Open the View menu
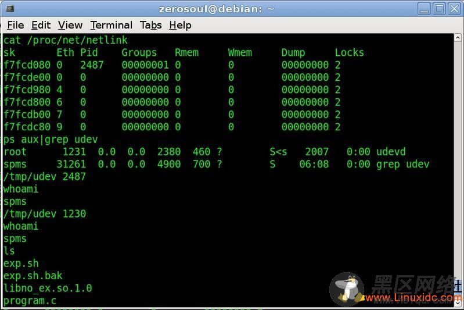This screenshot has width=464, height=310. (70, 25)
